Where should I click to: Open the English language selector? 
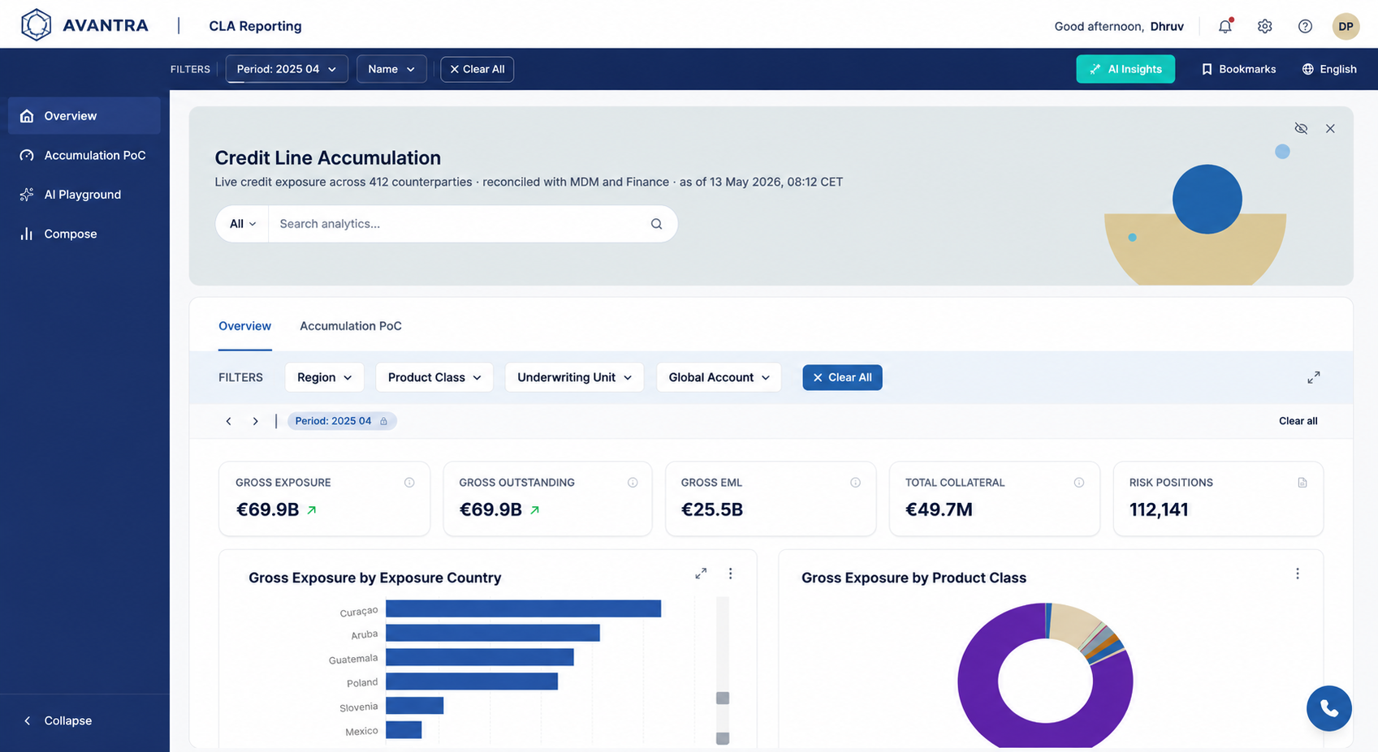click(x=1329, y=69)
